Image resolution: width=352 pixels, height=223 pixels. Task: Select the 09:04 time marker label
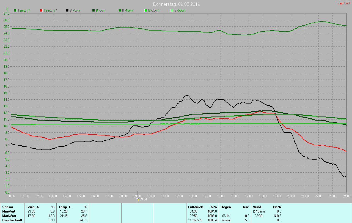pos(143,199)
